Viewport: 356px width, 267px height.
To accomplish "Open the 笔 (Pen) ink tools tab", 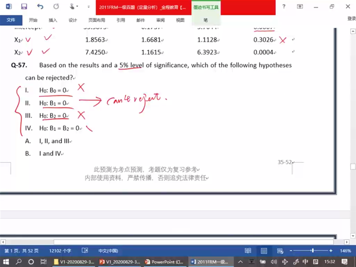I will [x=206, y=20].
